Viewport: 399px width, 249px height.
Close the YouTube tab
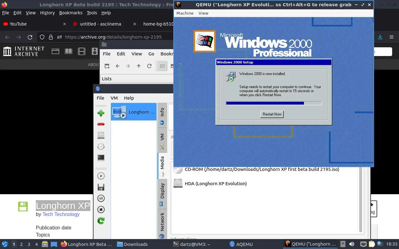[x=65, y=24]
